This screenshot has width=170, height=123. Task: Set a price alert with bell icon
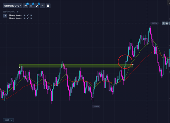[167, 23]
